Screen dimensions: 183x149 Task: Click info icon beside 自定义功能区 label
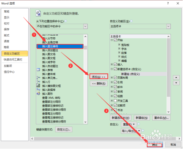click(131, 21)
